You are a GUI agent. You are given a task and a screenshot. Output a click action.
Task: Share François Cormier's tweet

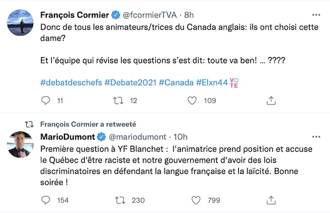coord(271,101)
